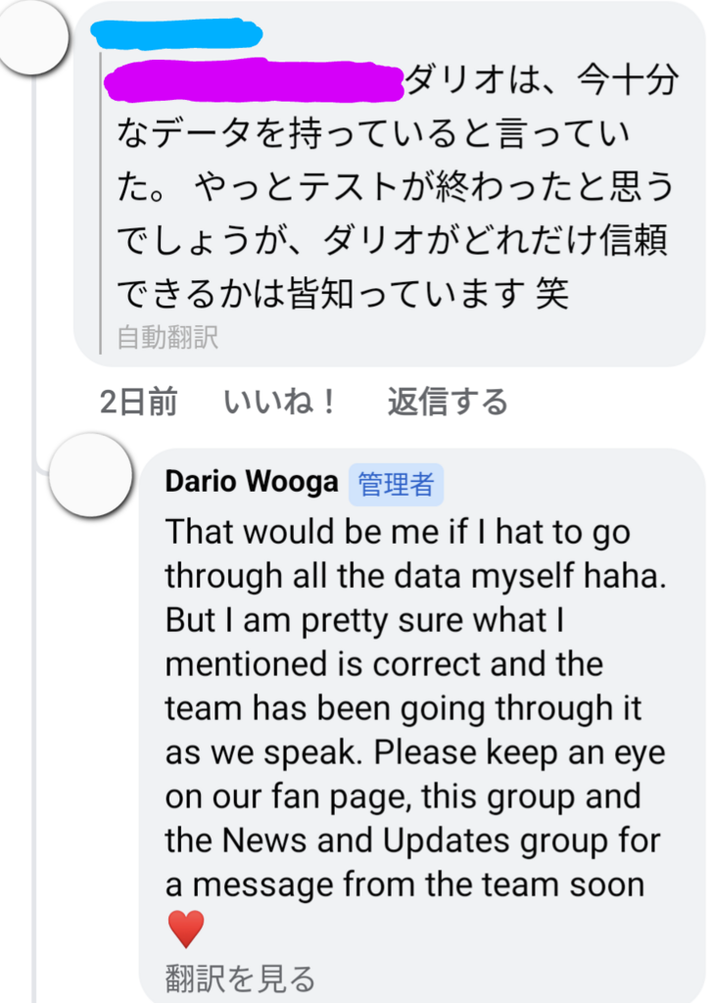Click the 'Please keep an eye' sentence
The height and width of the screenshot is (1003, 712).
416,819
